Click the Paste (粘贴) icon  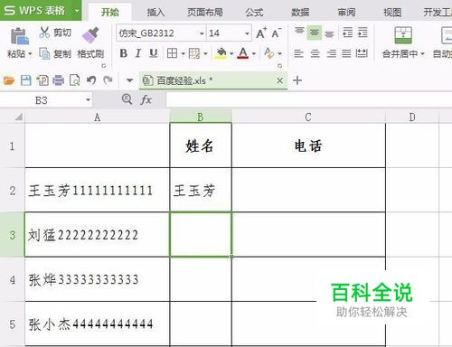pos(20,36)
